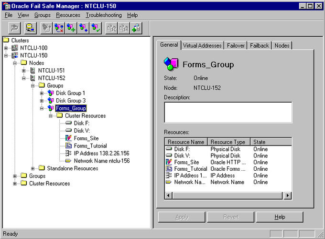Select 'Cluster Resources' under Forms_Group

click(85, 115)
